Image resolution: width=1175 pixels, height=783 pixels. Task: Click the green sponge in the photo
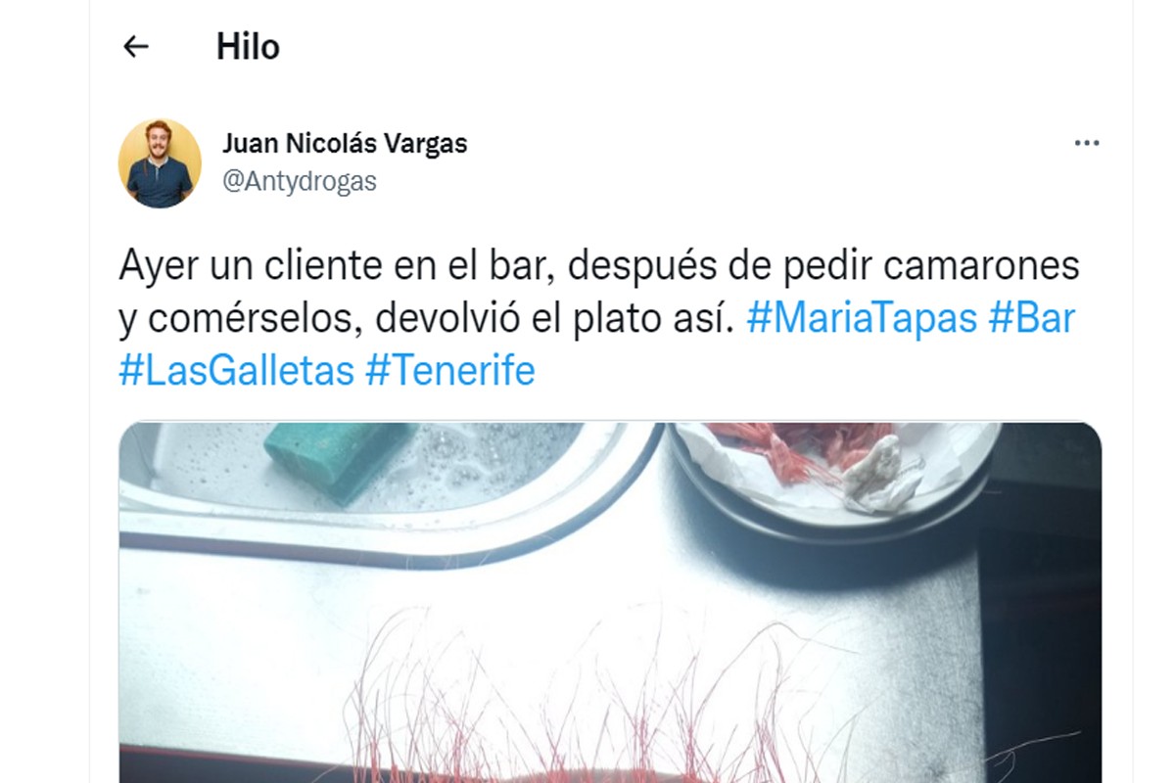[x=339, y=458]
